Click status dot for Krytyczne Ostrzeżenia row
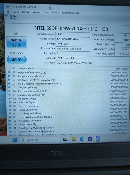Viewport: 130px width, 175px height. [x=9, y=72]
